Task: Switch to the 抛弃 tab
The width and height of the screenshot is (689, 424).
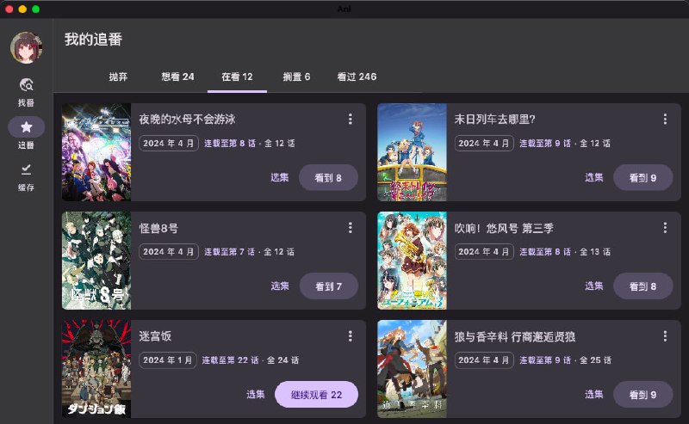Action: (x=118, y=77)
